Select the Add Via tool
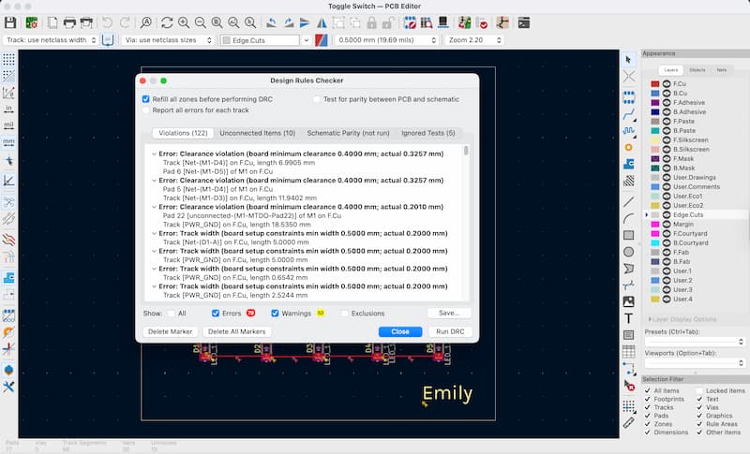This screenshot has width=750, height=454. coord(628,148)
